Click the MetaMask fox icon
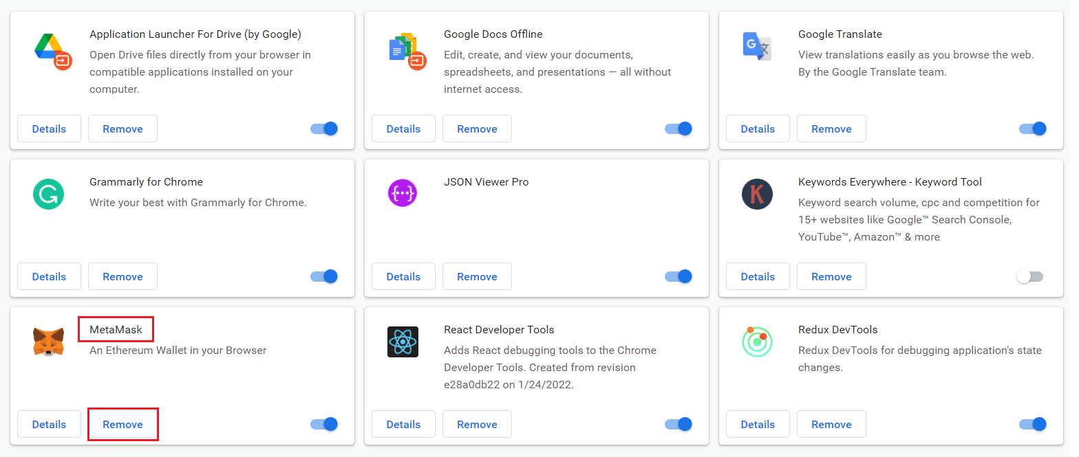Image resolution: width=1079 pixels, height=457 pixels. click(x=49, y=342)
